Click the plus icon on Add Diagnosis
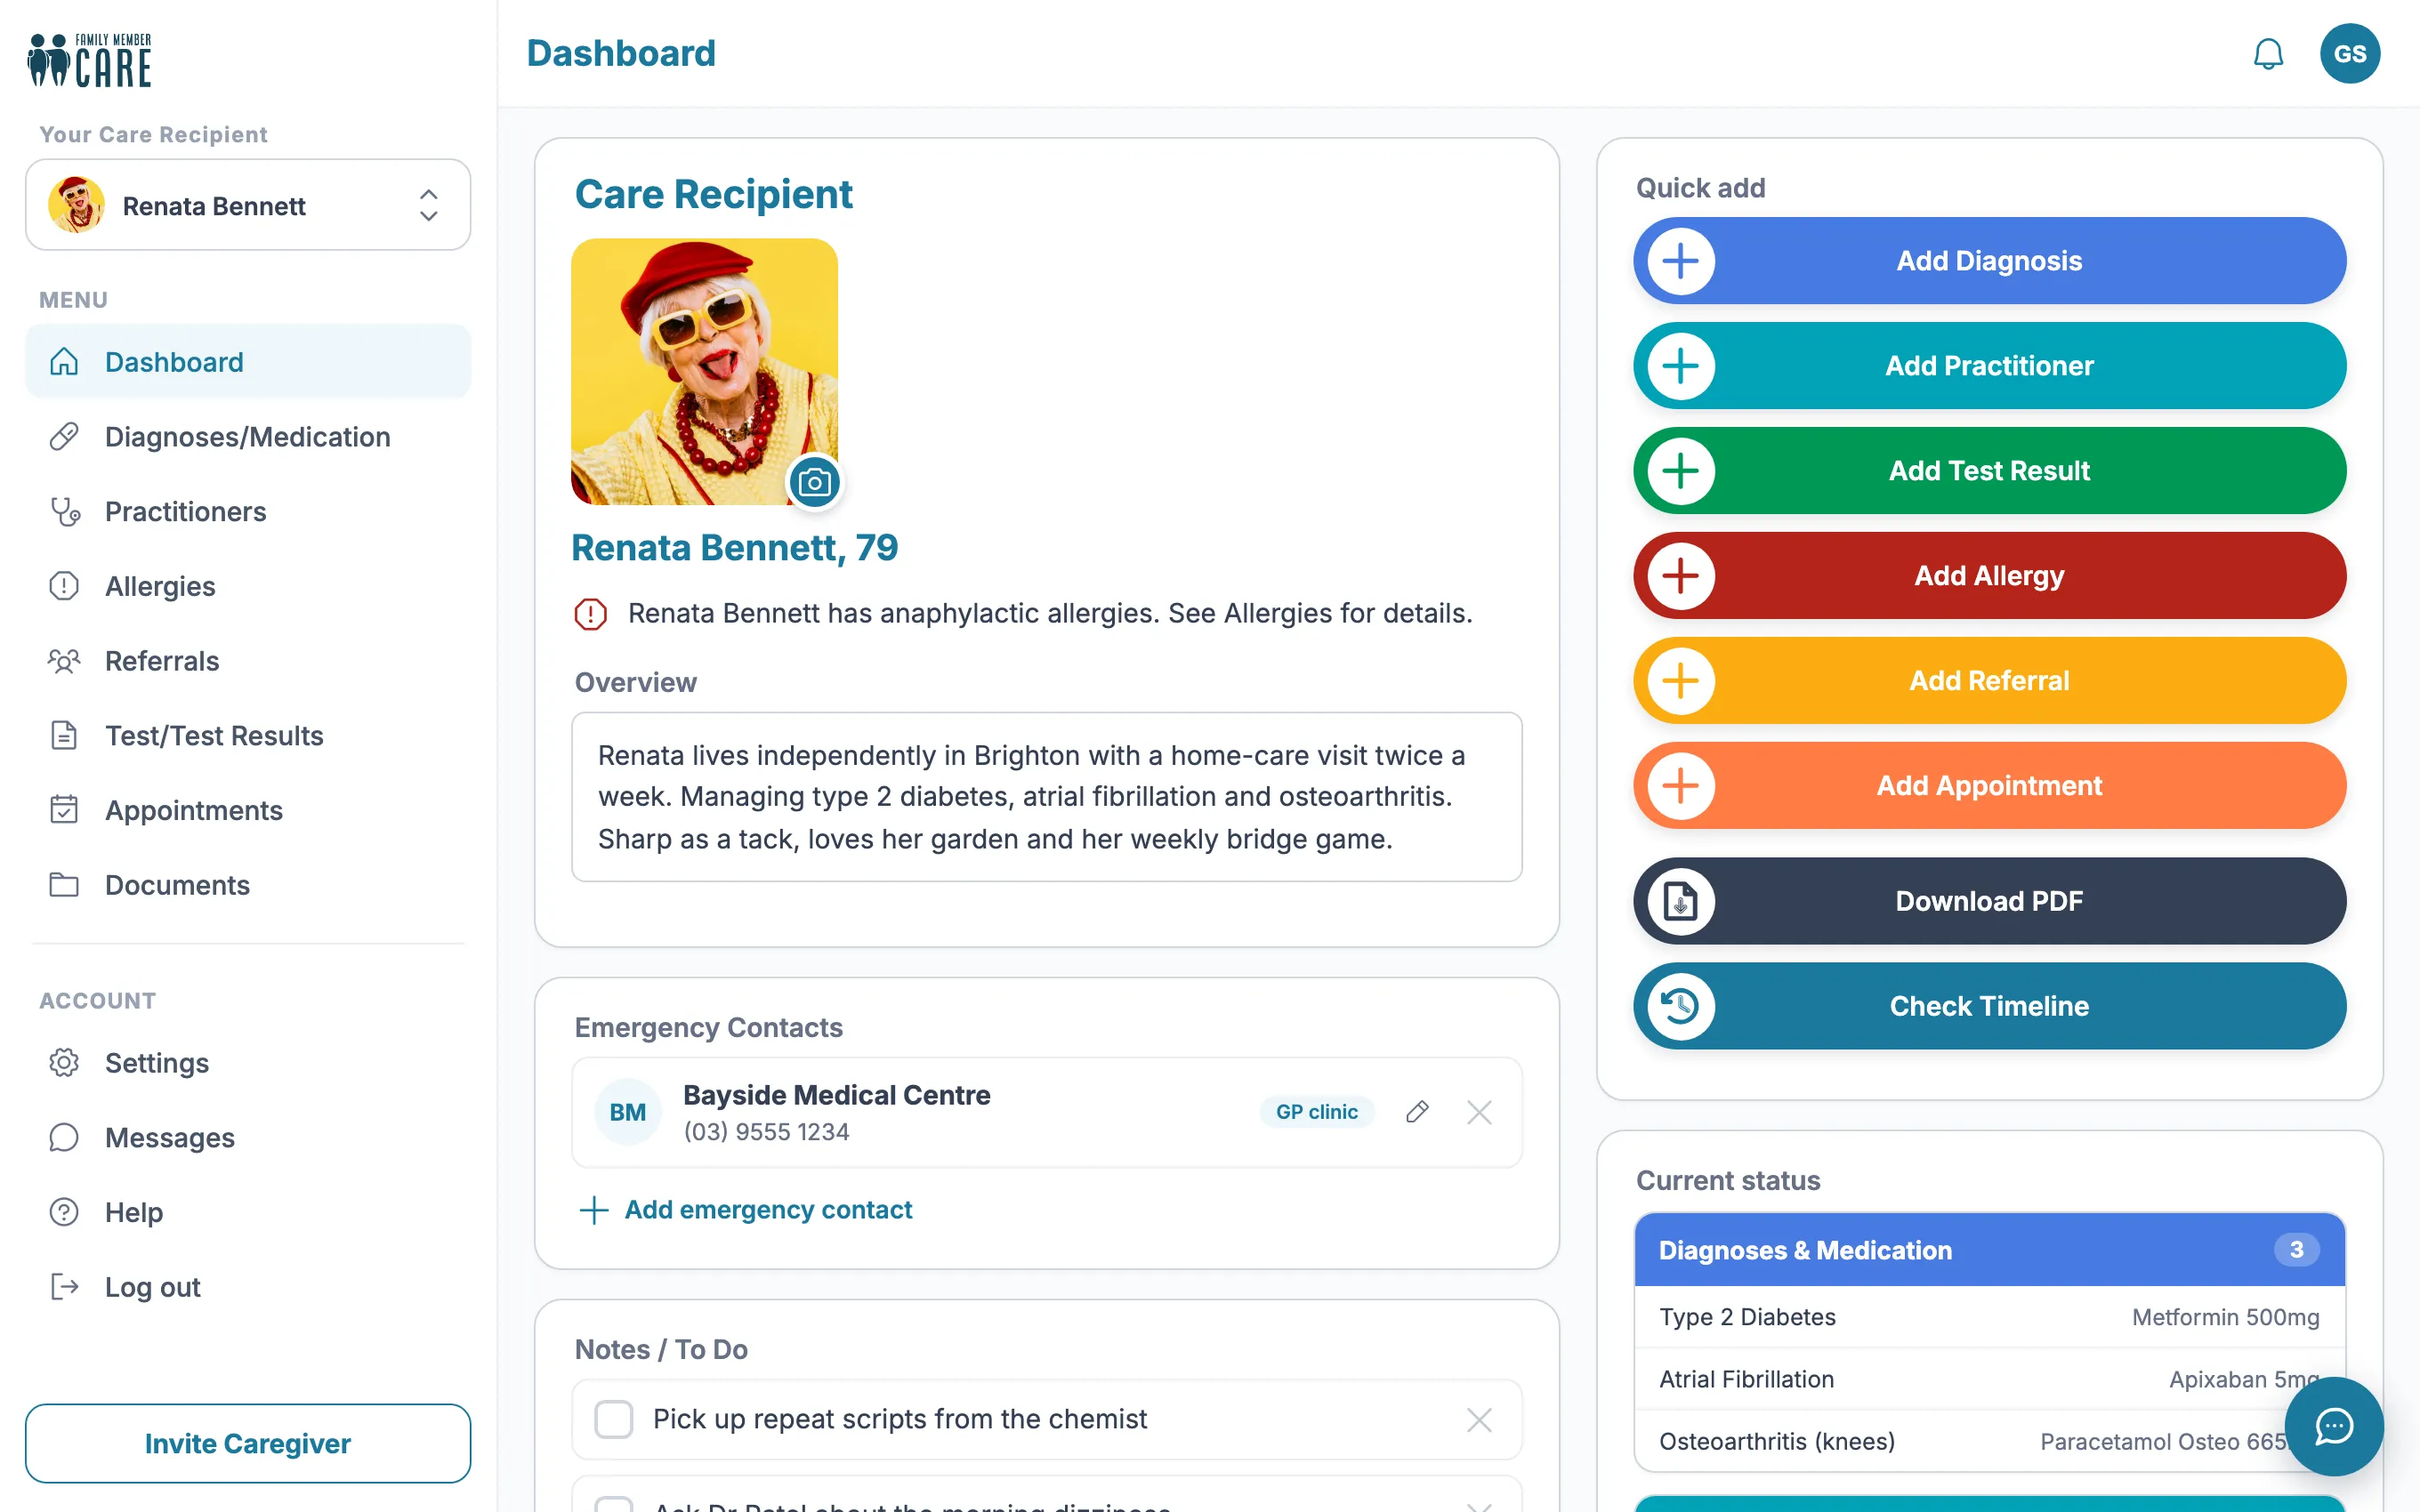The image size is (2420, 1512). (1680, 261)
